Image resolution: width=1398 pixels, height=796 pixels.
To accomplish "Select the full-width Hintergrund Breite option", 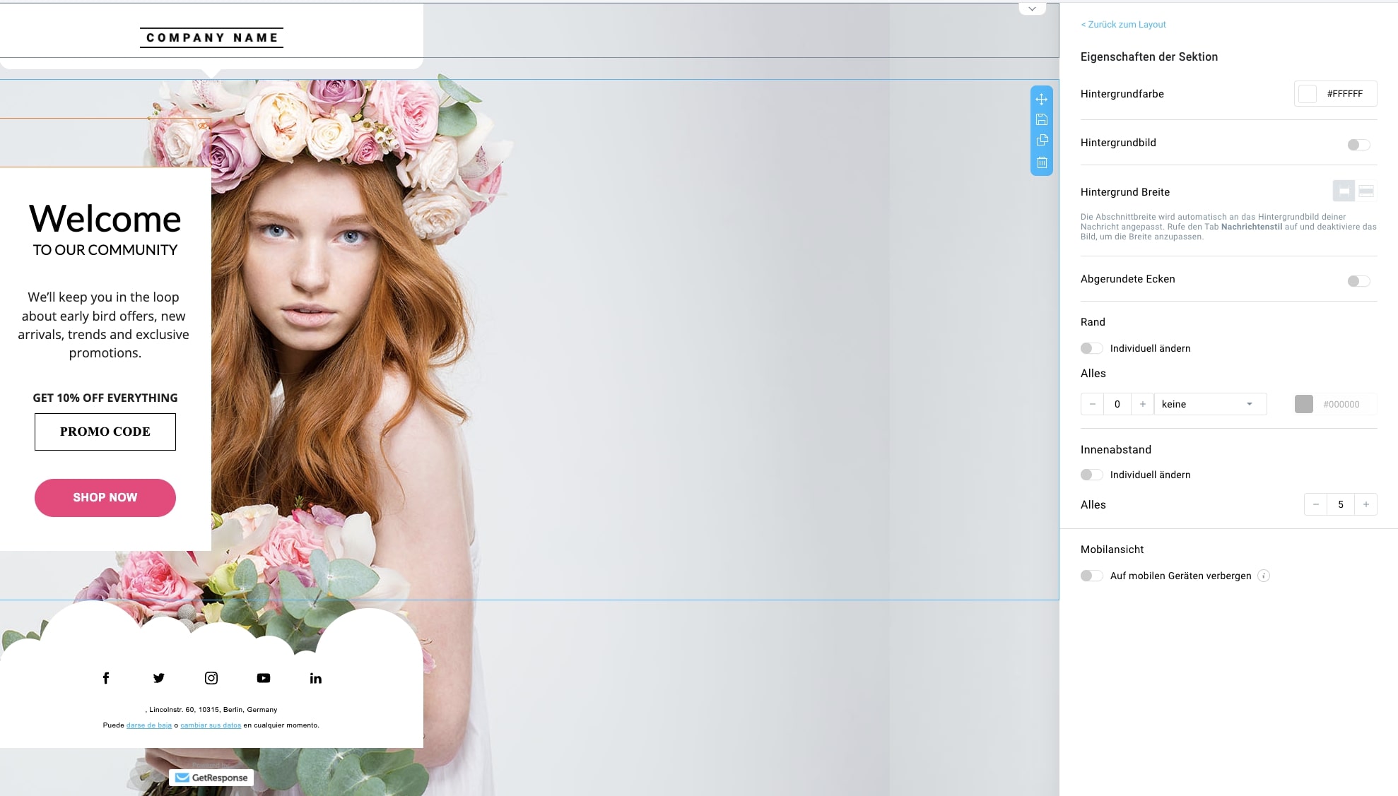I will pos(1366,191).
